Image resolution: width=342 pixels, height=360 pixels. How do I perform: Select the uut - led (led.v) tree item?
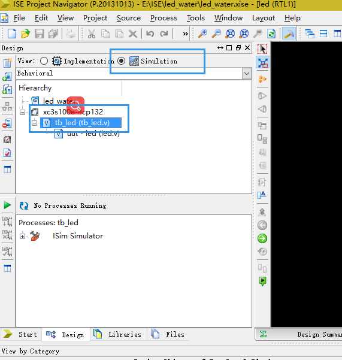pos(87,134)
